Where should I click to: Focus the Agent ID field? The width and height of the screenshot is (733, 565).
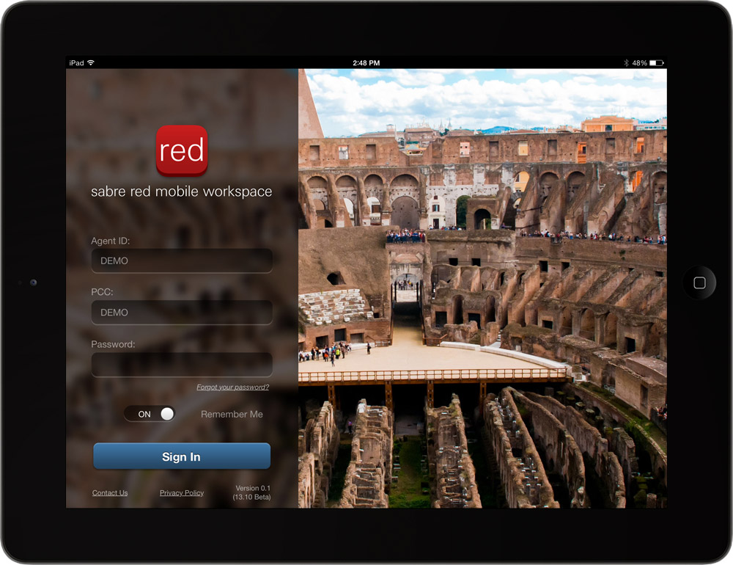point(182,260)
